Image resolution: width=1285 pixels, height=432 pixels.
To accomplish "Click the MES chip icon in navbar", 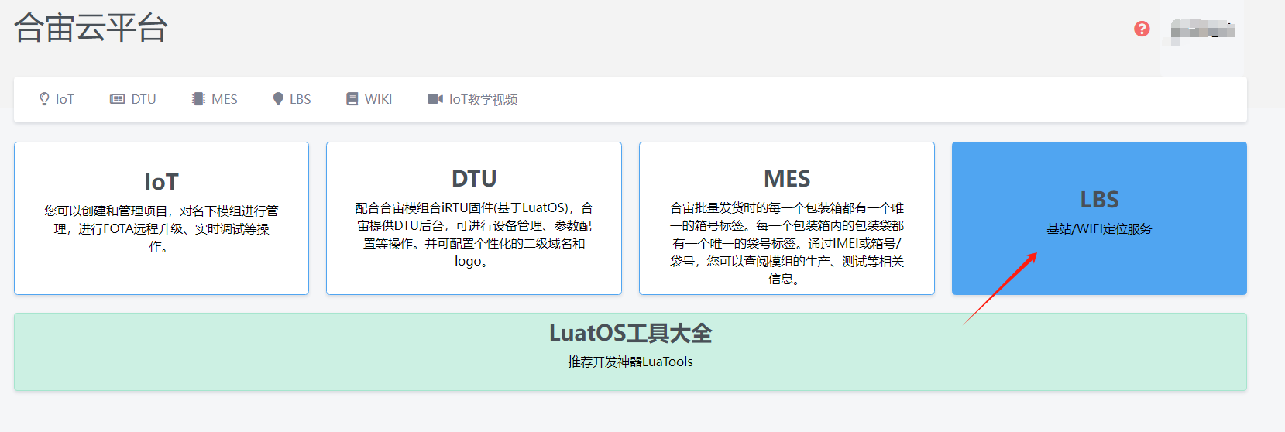I will [198, 99].
